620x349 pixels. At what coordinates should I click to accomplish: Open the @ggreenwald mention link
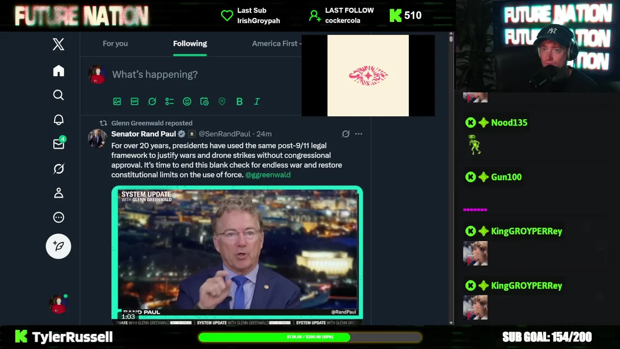(x=268, y=174)
